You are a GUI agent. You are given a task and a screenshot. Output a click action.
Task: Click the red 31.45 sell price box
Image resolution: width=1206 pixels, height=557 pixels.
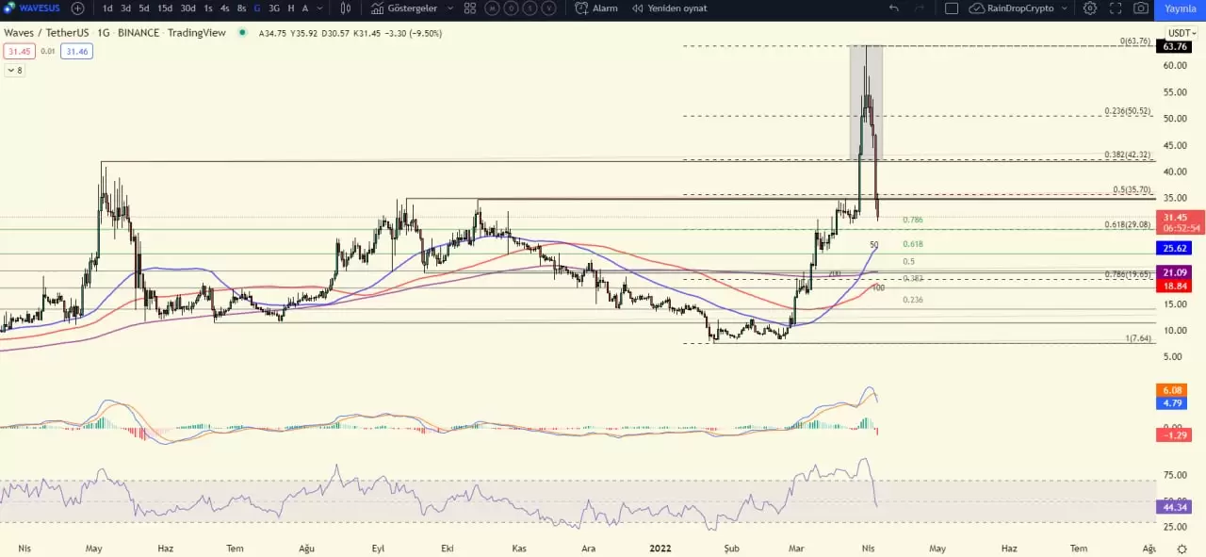(16, 51)
